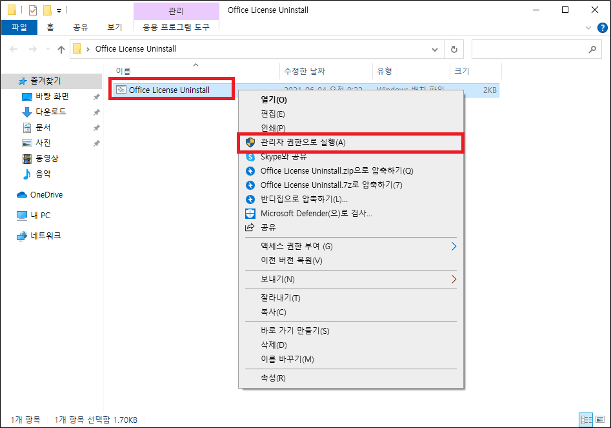Screen dimensions: 611x428
Task: Choose 삭제(D) in context menu
Action: [x=351, y=345]
